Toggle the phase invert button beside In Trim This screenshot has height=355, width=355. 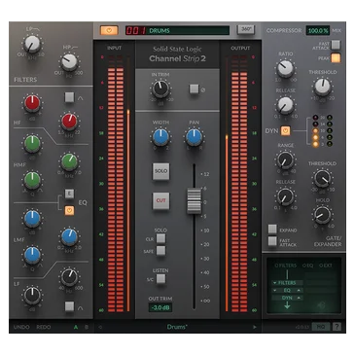click(x=194, y=89)
